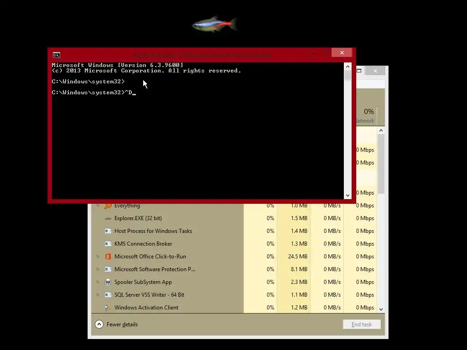Click Command Prompt scrollbar down arrow
The height and width of the screenshot is (350, 467).
tap(348, 196)
